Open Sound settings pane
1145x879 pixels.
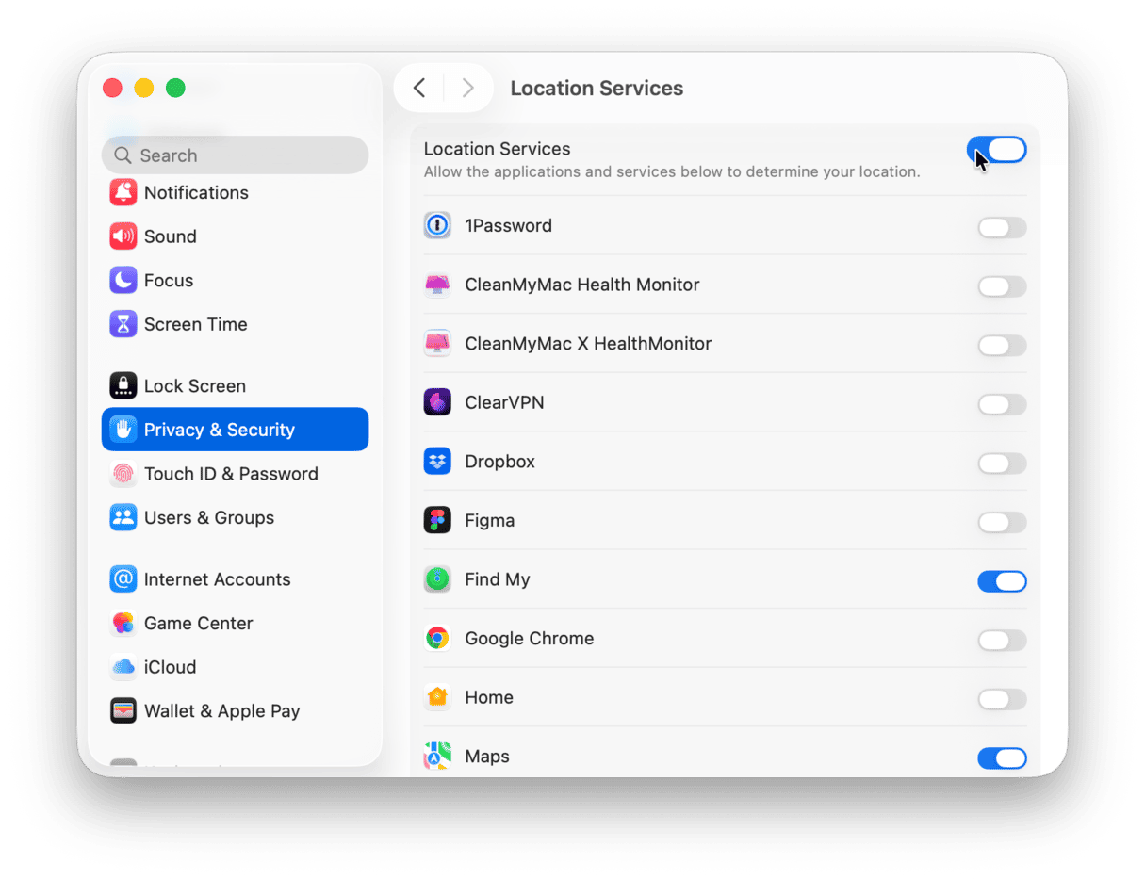pos(235,236)
